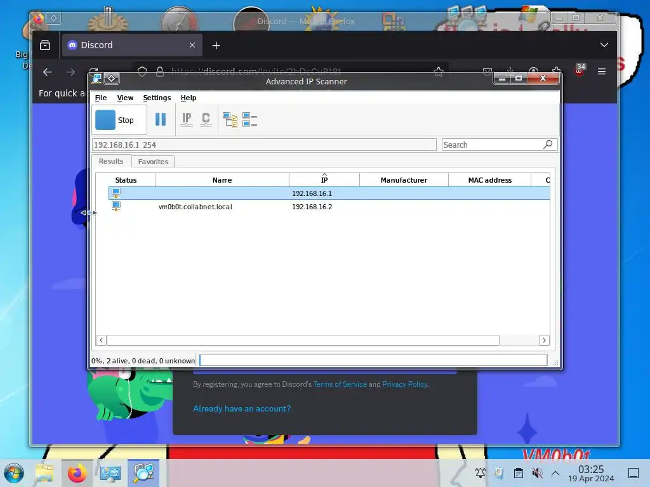Maximize the Advanced IP Scanner window
Viewport: 650px width, 487px height.
click(519, 78)
